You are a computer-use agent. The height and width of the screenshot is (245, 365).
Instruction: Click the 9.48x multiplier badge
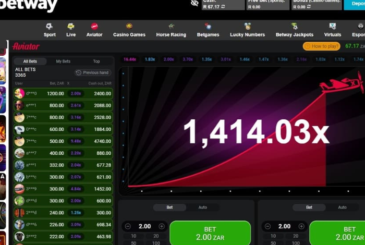(x=76, y=141)
